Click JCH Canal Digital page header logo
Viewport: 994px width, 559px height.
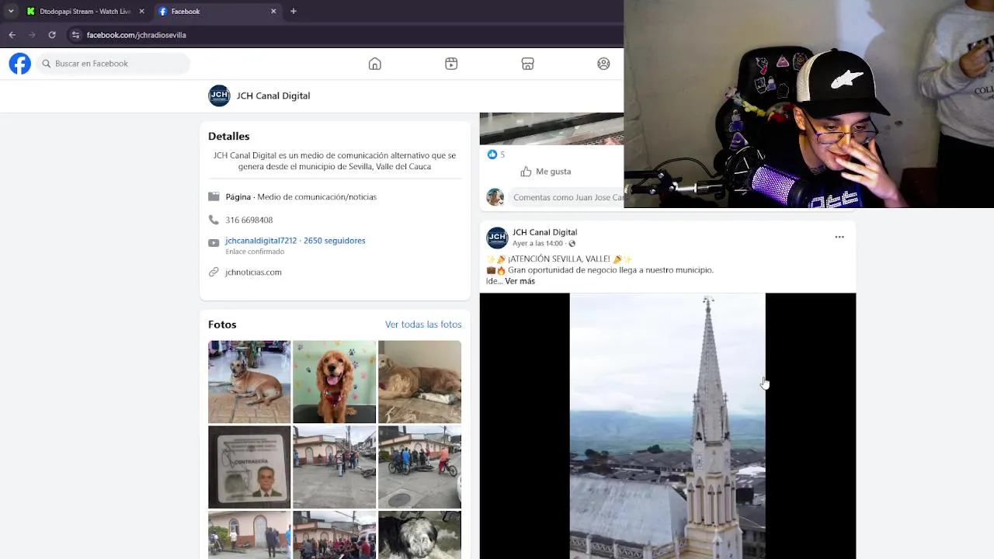coord(219,95)
